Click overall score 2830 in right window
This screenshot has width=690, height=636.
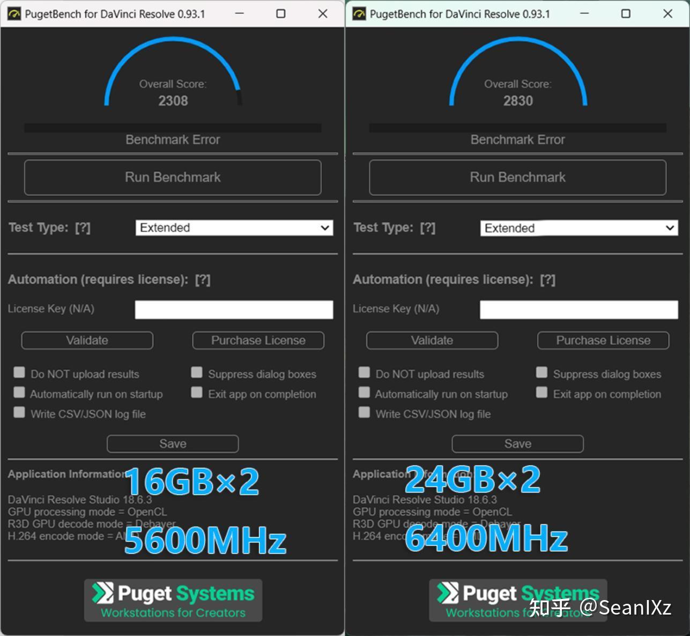[518, 101]
